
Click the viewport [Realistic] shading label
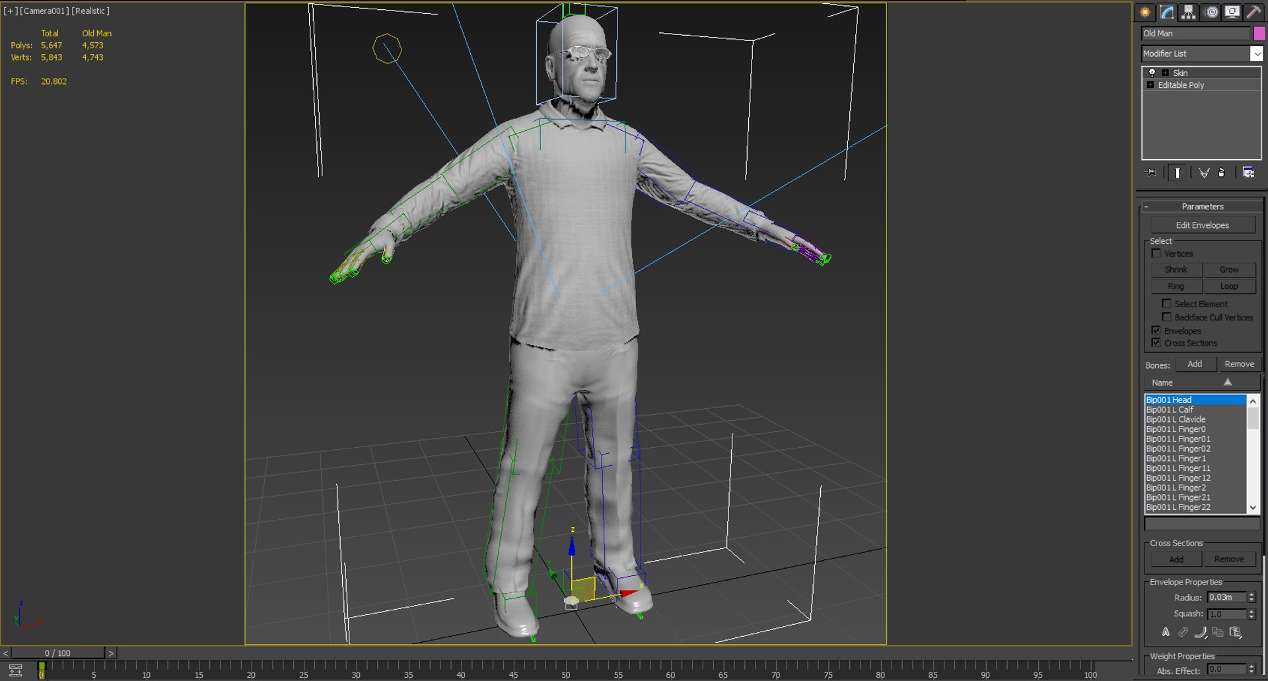click(x=90, y=11)
